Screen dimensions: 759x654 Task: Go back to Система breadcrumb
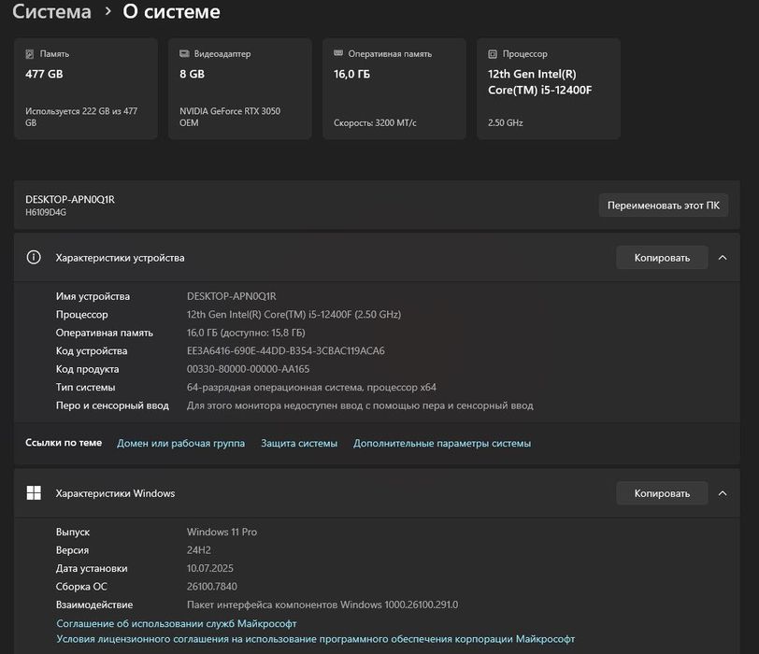coord(51,11)
